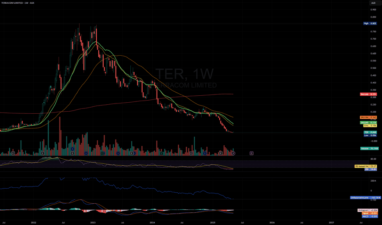Click the 0.500 price scale value
Image resolution: width=382 pixels, height=225 pixels.
(373, 68)
